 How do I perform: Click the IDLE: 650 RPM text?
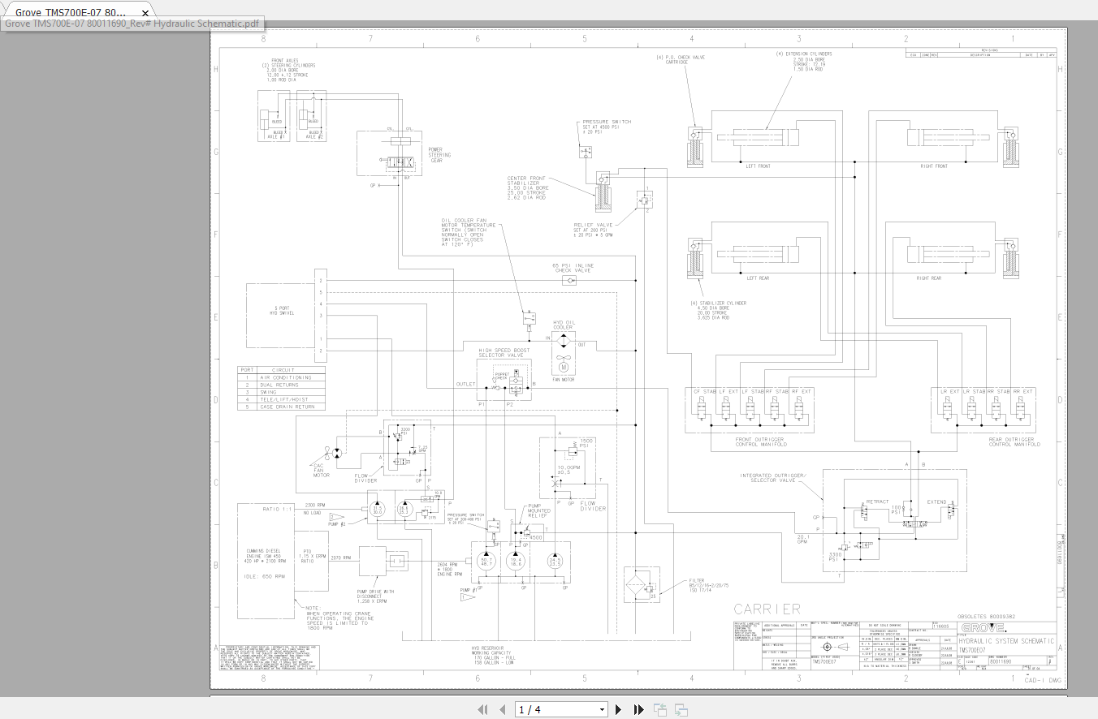pyautogui.click(x=265, y=576)
